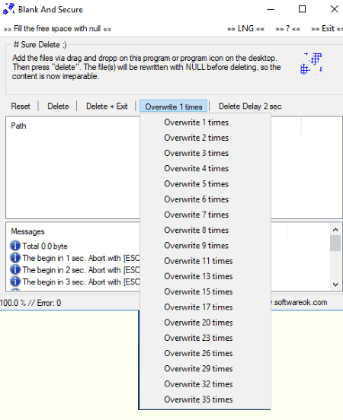
Task: Open the LNG language menu
Action: click(x=245, y=29)
